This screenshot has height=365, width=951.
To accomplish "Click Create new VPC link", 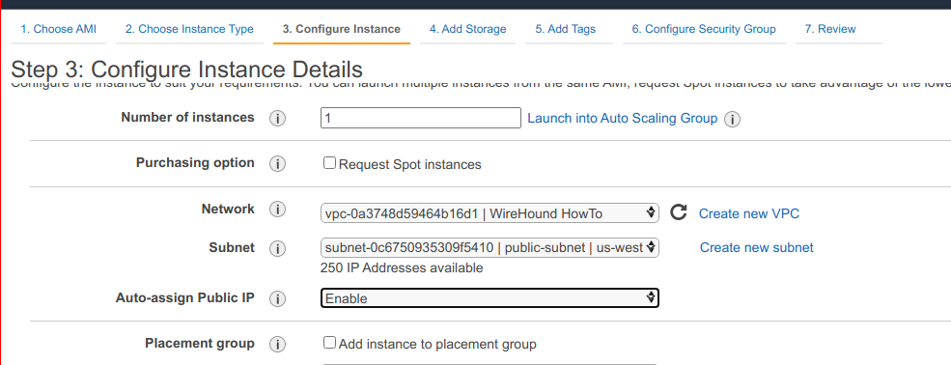I will click(x=749, y=213).
